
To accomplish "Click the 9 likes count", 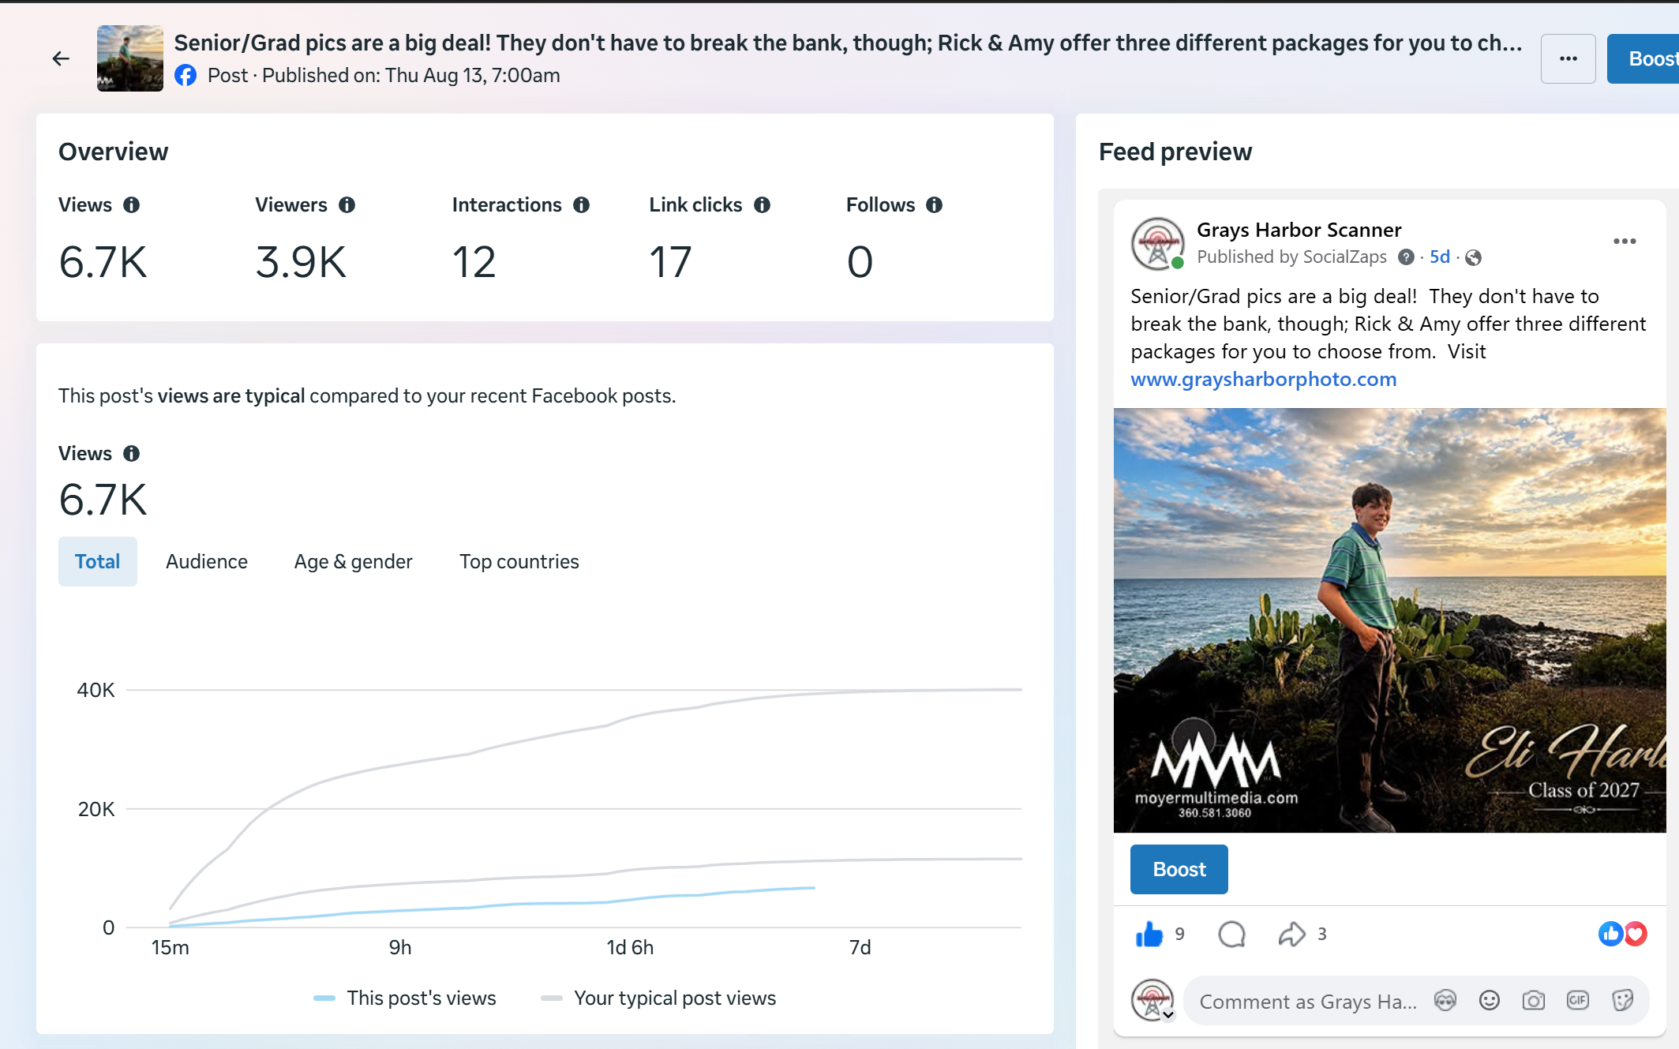I will [x=1179, y=935].
